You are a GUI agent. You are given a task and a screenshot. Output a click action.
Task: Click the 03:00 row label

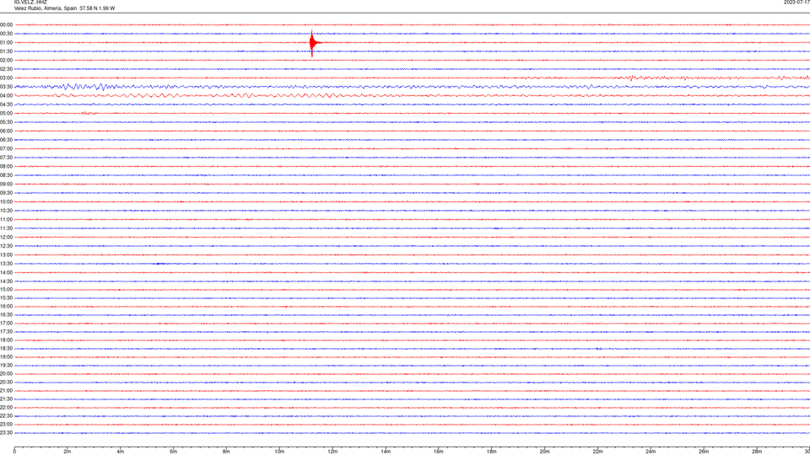point(6,78)
